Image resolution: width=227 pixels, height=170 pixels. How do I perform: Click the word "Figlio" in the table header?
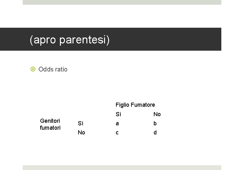122,105
